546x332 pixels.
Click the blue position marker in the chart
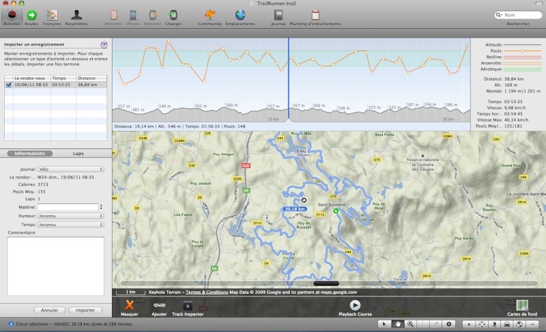[289, 79]
